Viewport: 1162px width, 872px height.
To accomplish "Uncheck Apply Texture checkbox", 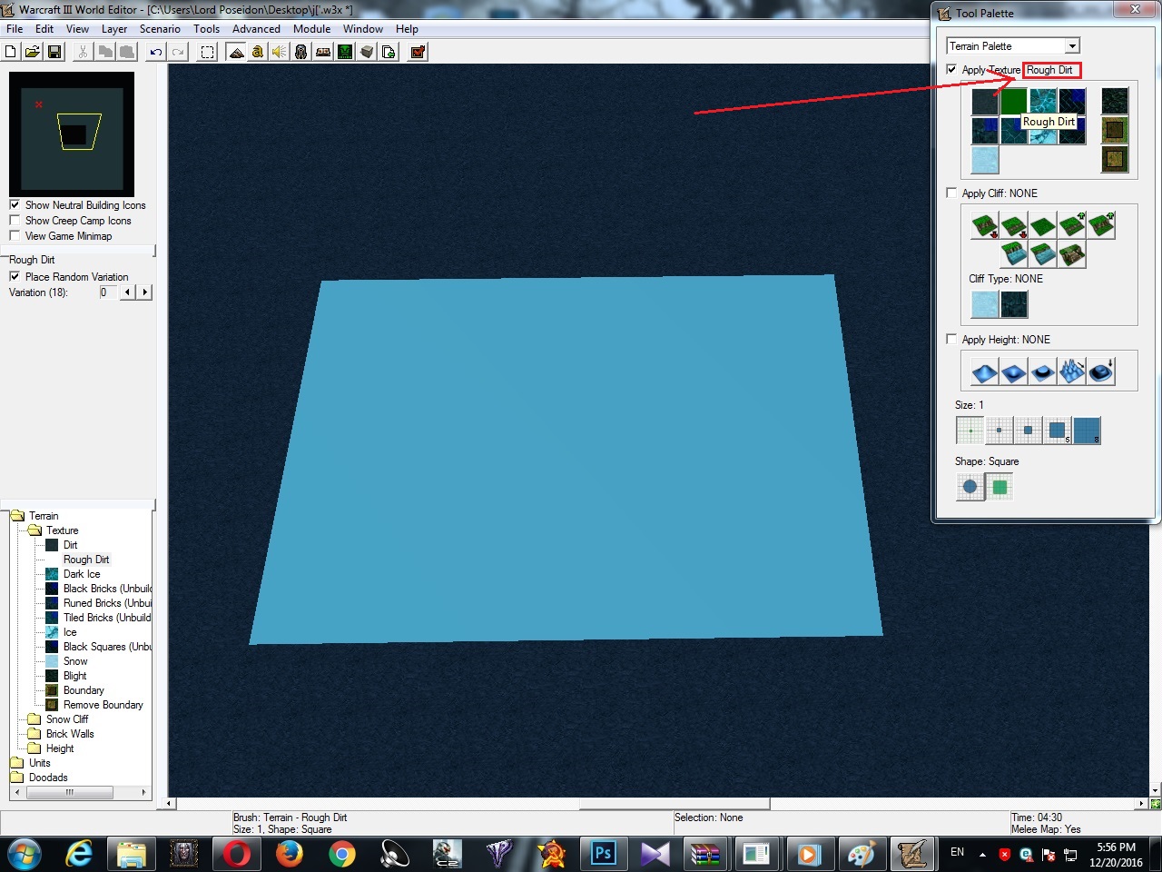I will coord(951,69).
